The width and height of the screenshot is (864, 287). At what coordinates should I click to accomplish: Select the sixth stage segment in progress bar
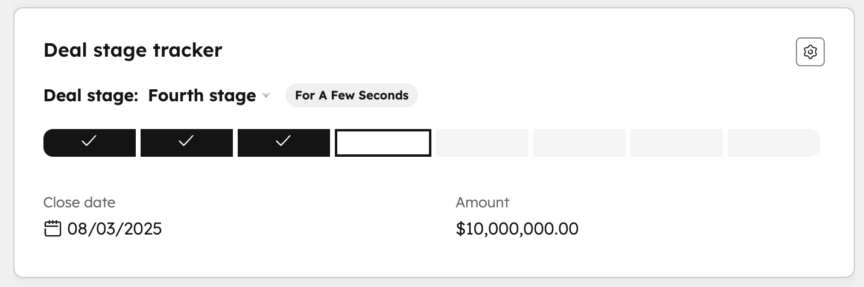pos(579,143)
